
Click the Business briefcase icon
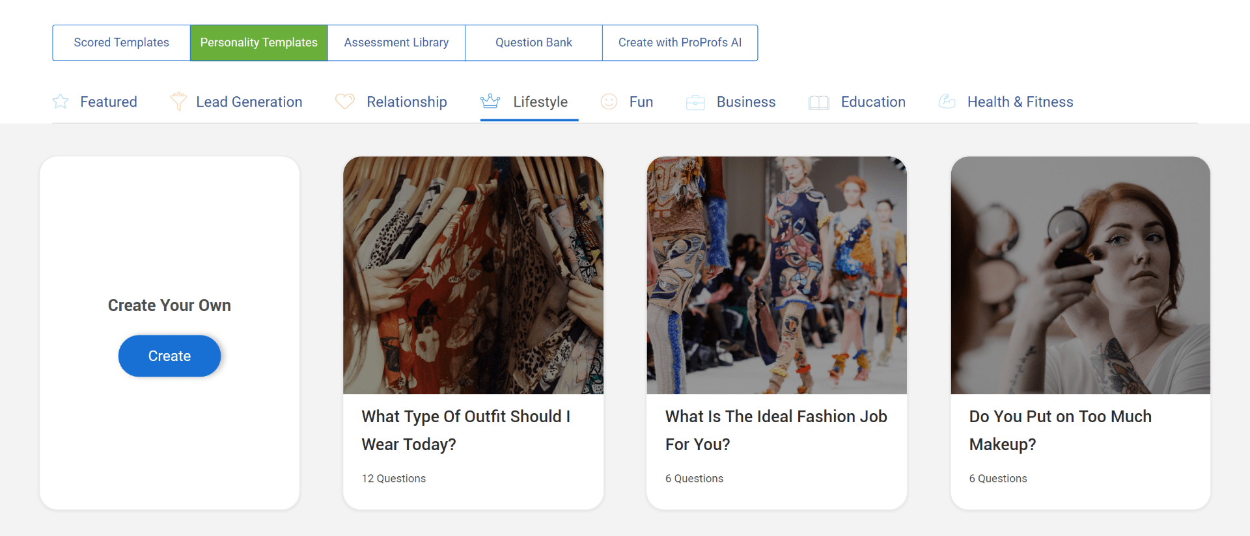[695, 102]
